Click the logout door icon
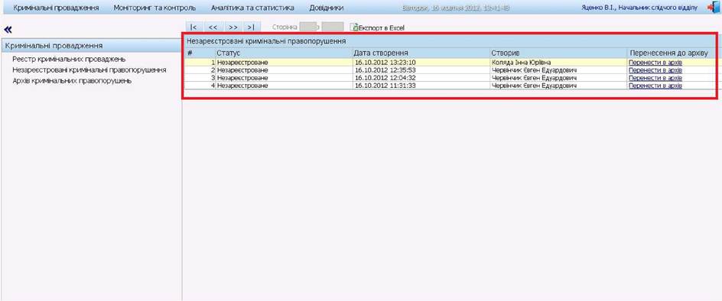This screenshot has width=722, height=301. tap(713, 8)
